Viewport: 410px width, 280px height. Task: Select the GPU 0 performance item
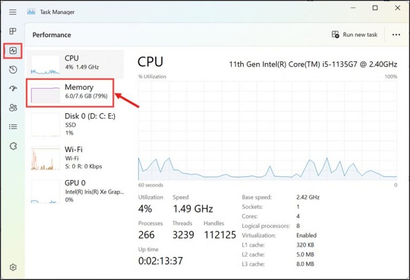coord(75,191)
